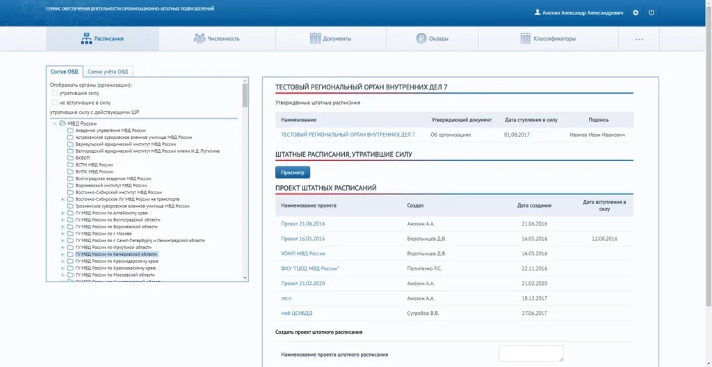
Task: Open the Проект 21.02.2020 link
Action: pos(303,284)
